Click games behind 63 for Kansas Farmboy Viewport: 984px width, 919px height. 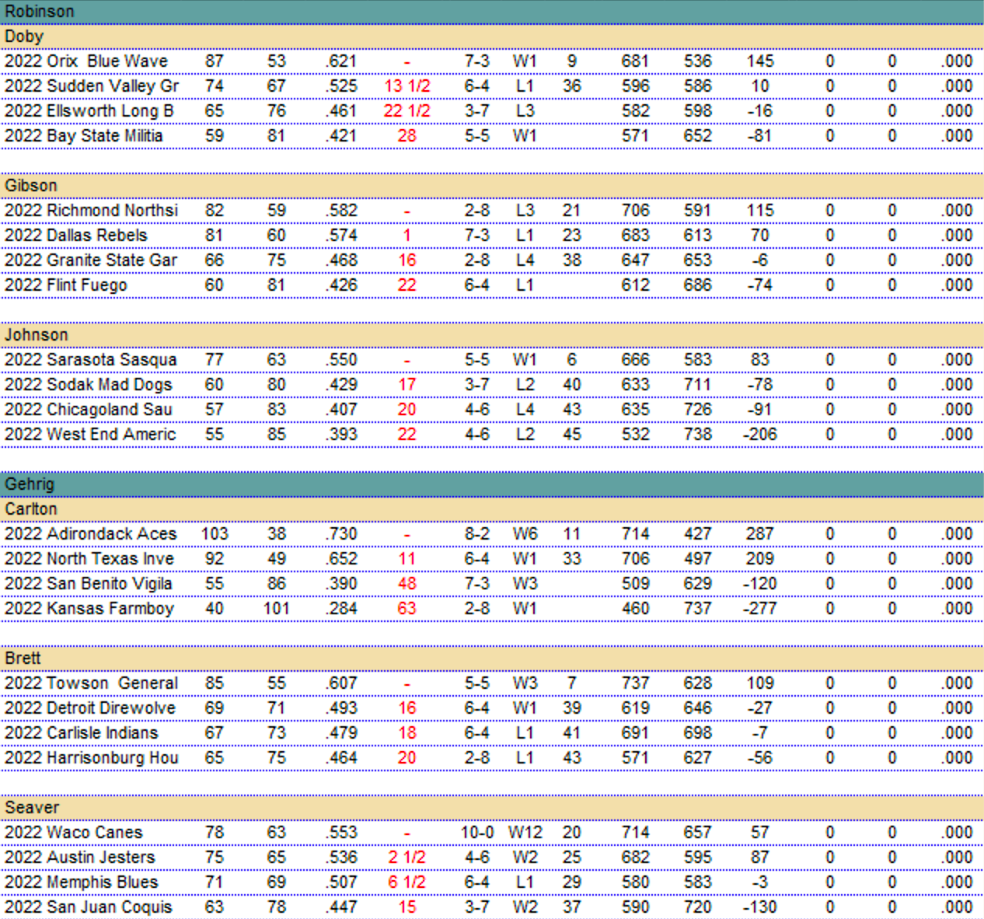[x=407, y=609]
